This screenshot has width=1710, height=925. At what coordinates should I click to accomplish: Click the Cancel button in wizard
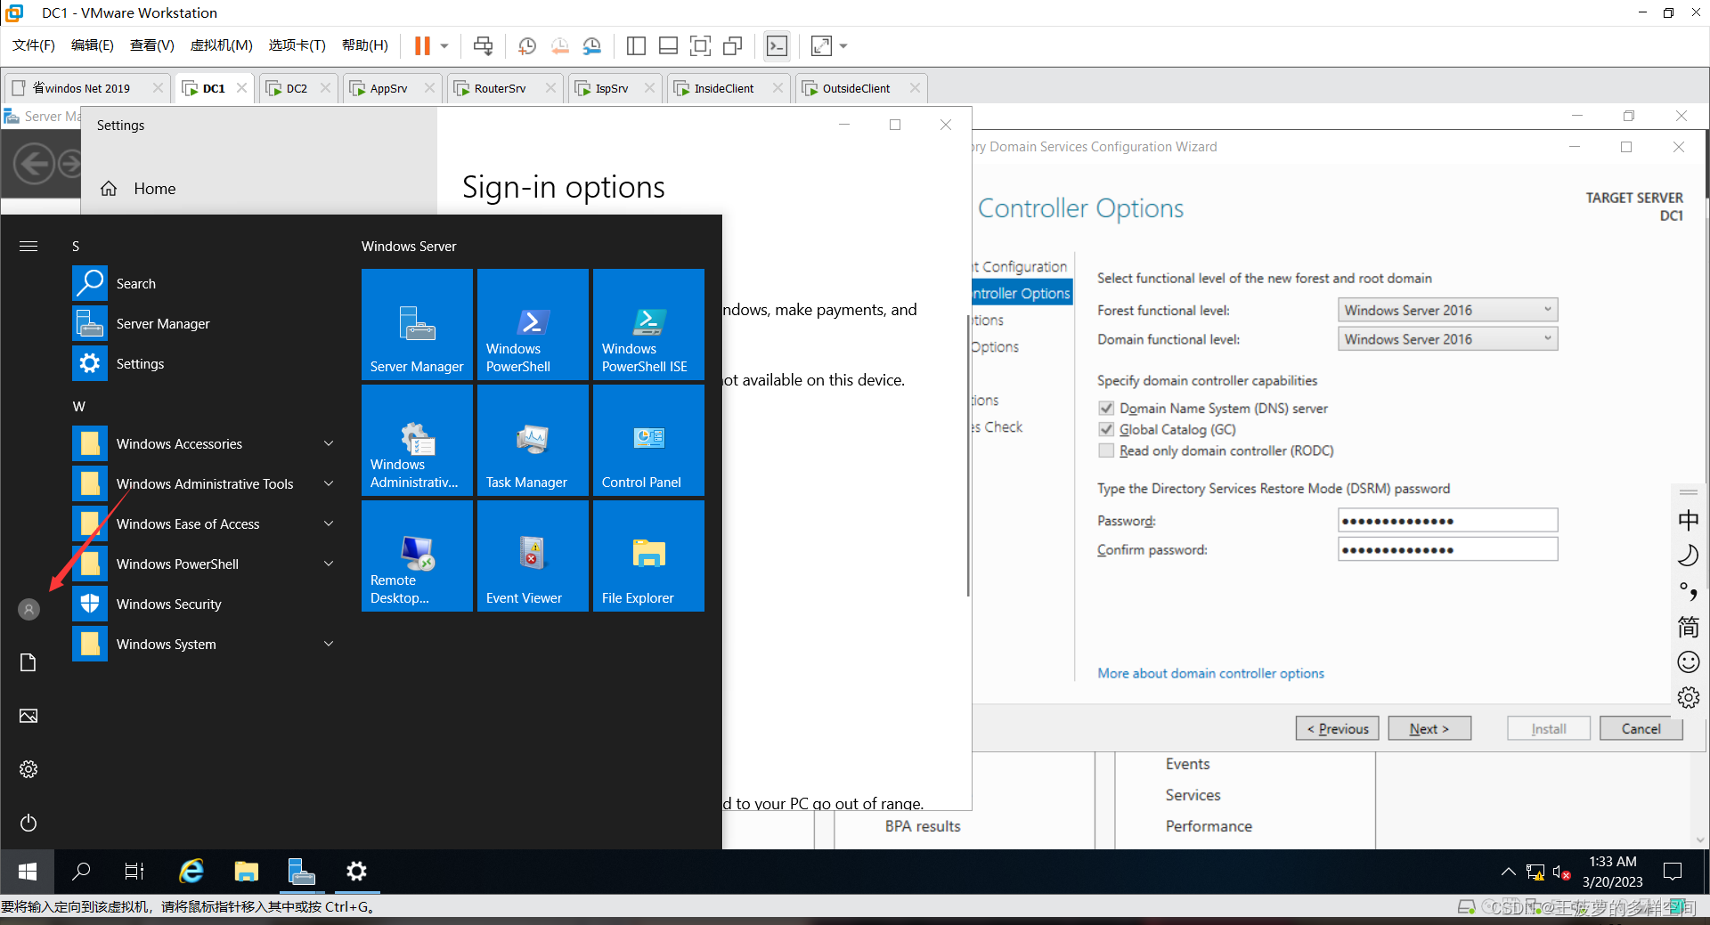point(1641,728)
